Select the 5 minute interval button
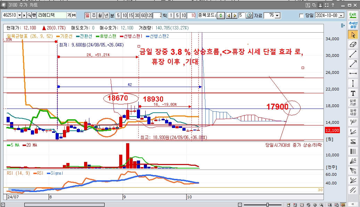 118,15
